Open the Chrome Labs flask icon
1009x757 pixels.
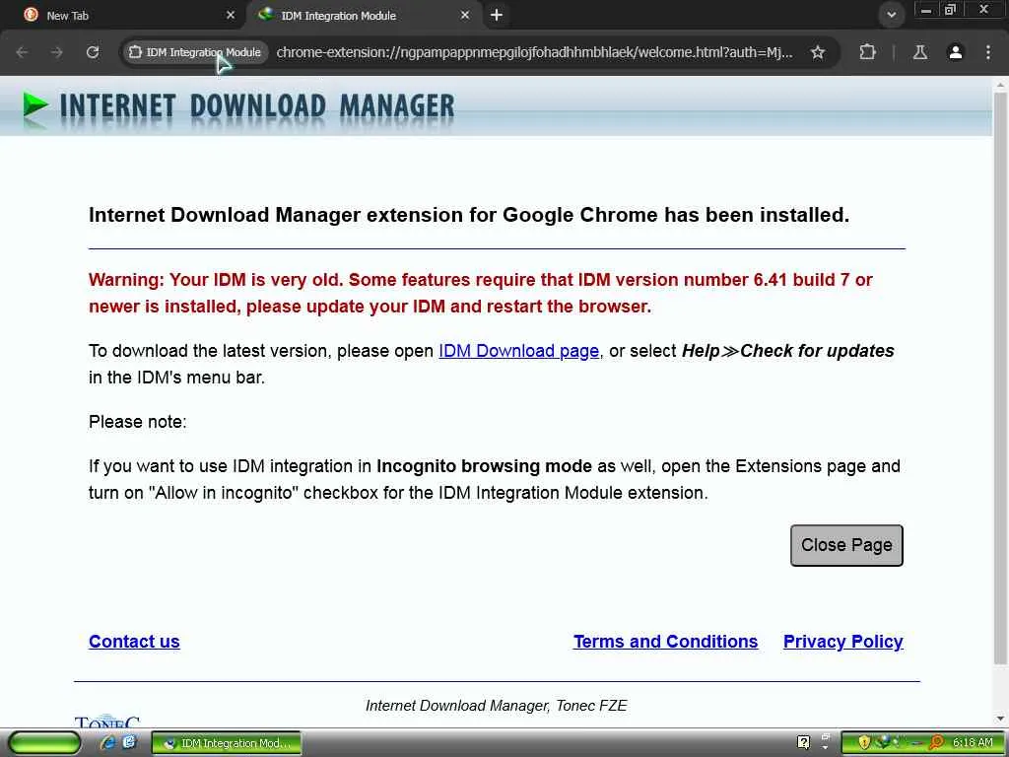click(x=920, y=52)
